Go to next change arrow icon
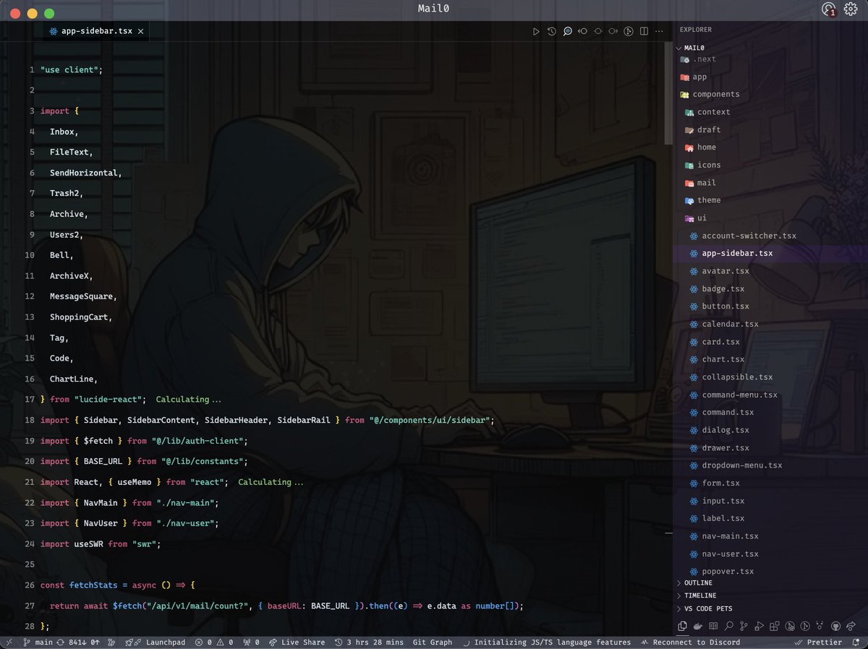868x649 pixels. pyautogui.click(x=613, y=32)
